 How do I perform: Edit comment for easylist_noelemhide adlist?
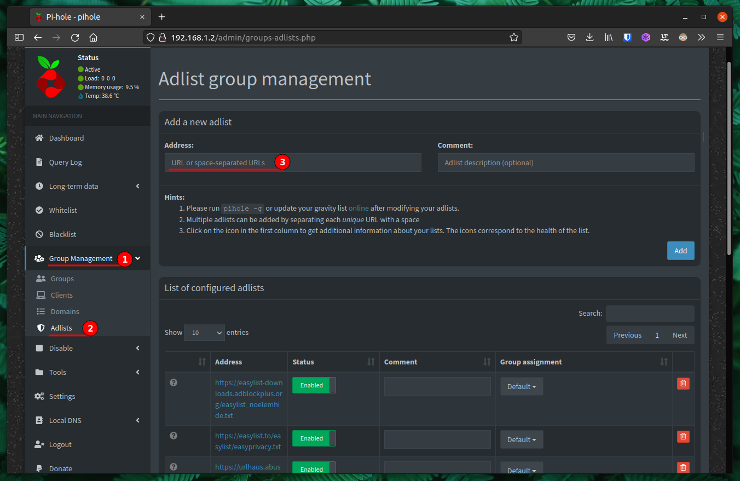[x=437, y=386]
